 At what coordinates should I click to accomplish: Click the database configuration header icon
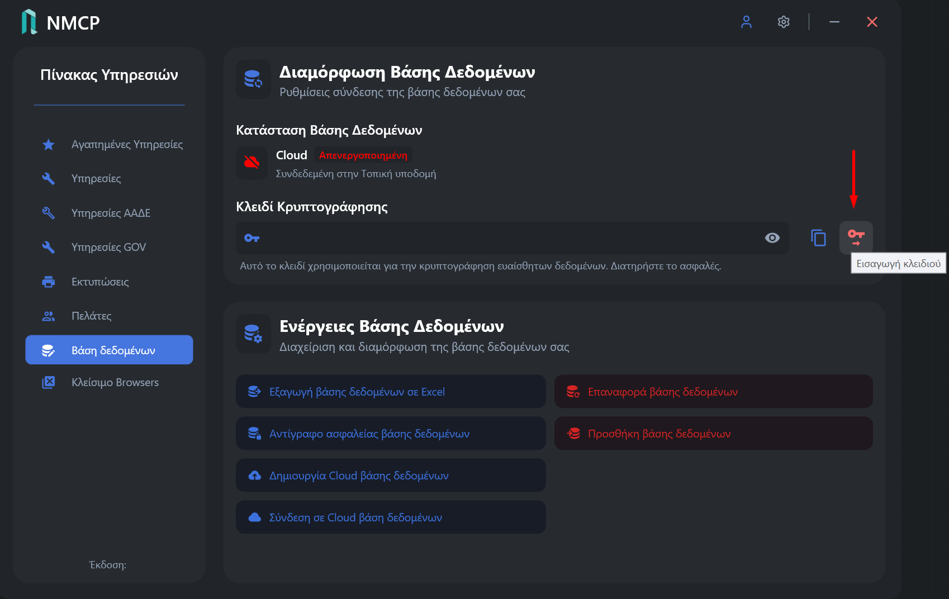pyautogui.click(x=253, y=79)
